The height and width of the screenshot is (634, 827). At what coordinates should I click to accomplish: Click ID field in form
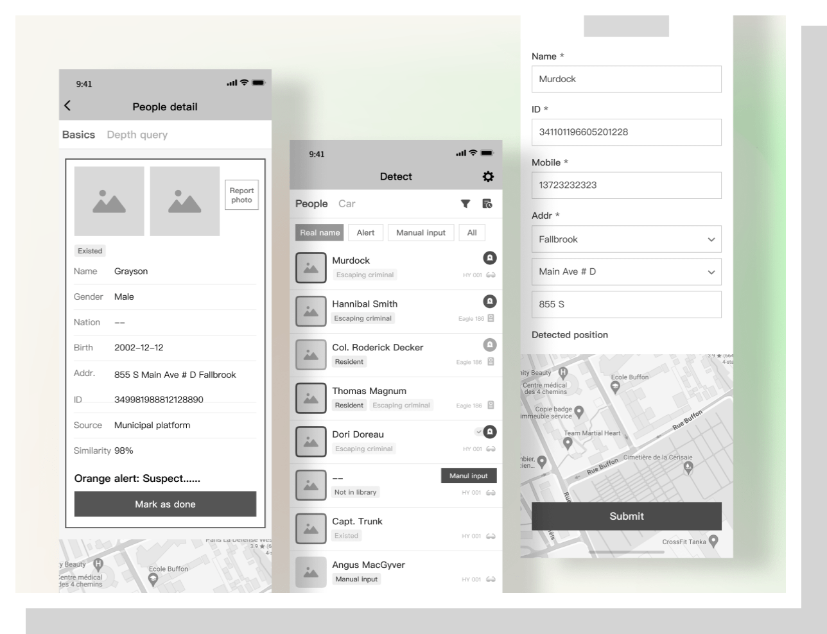[627, 132]
